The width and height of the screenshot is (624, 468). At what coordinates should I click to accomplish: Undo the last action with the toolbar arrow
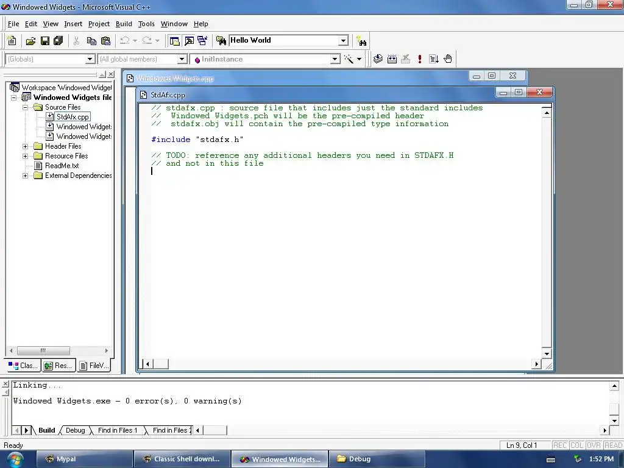pos(124,41)
